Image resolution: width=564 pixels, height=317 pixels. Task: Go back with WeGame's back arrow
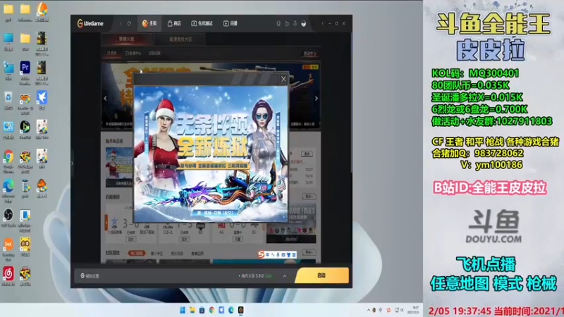coord(121,24)
